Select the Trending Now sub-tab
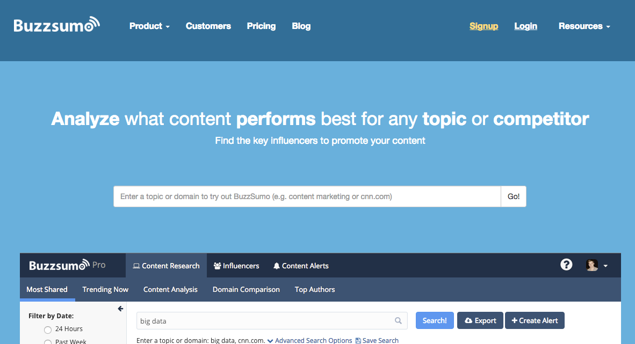The image size is (635, 344). pos(105,289)
